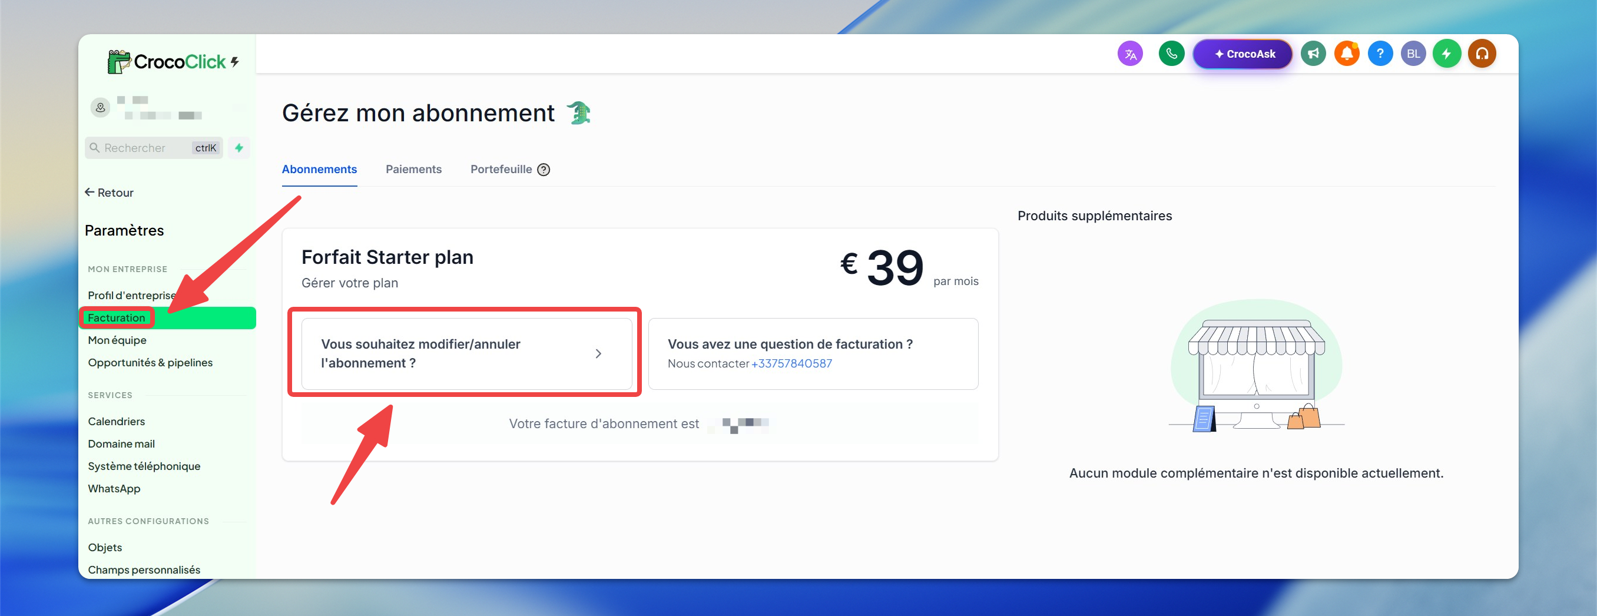
Task: Open the CrocoAsk assistant
Action: pos(1243,54)
